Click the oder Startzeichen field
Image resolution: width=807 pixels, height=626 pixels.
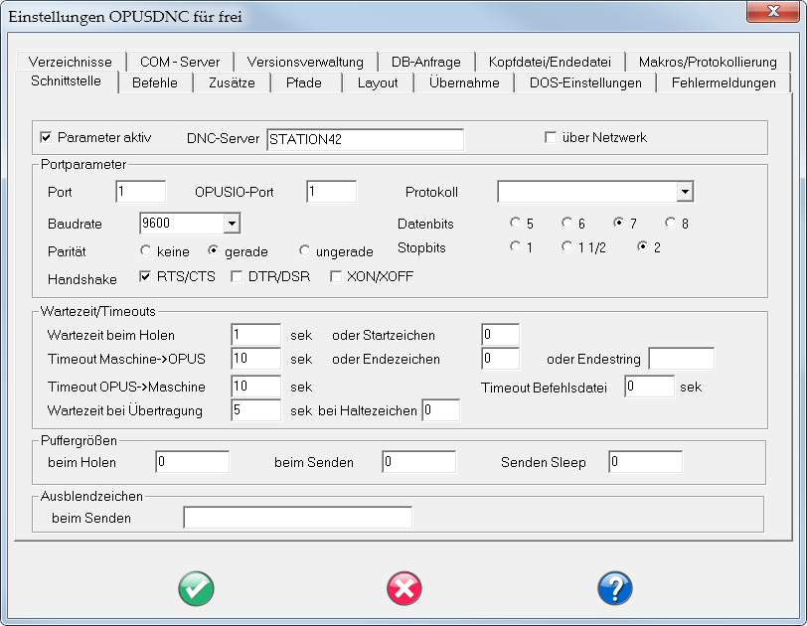pyautogui.click(x=501, y=334)
